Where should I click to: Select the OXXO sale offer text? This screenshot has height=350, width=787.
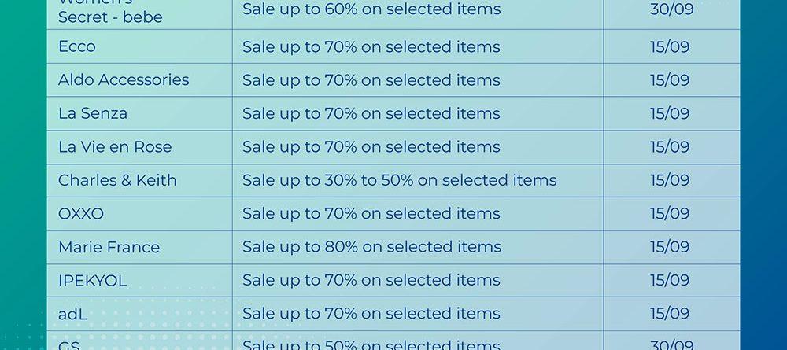point(371,213)
